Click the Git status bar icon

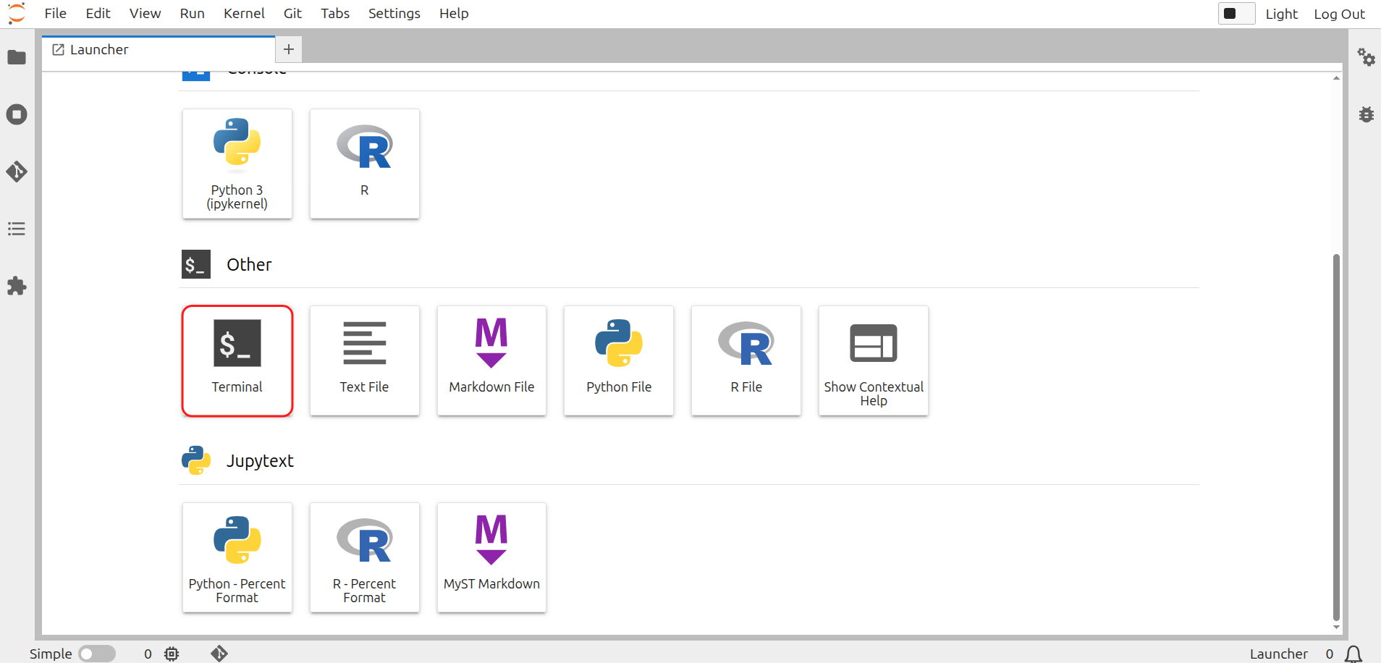(219, 654)
